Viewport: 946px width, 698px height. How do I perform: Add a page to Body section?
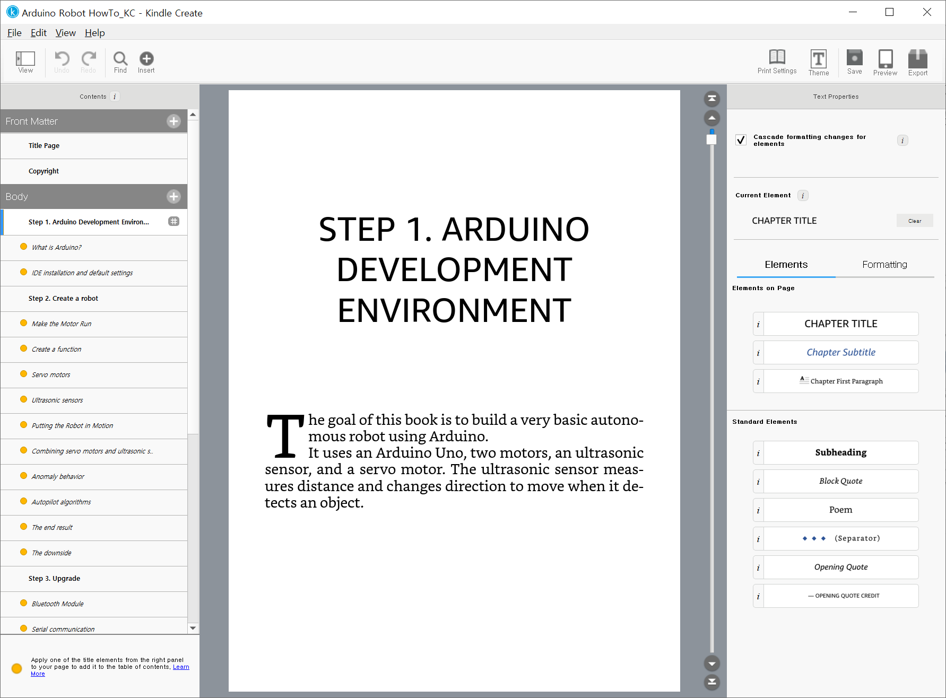point(173,197)
